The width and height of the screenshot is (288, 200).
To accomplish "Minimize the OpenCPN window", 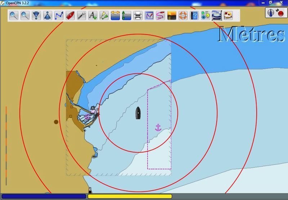I will (x=263, y=3).
